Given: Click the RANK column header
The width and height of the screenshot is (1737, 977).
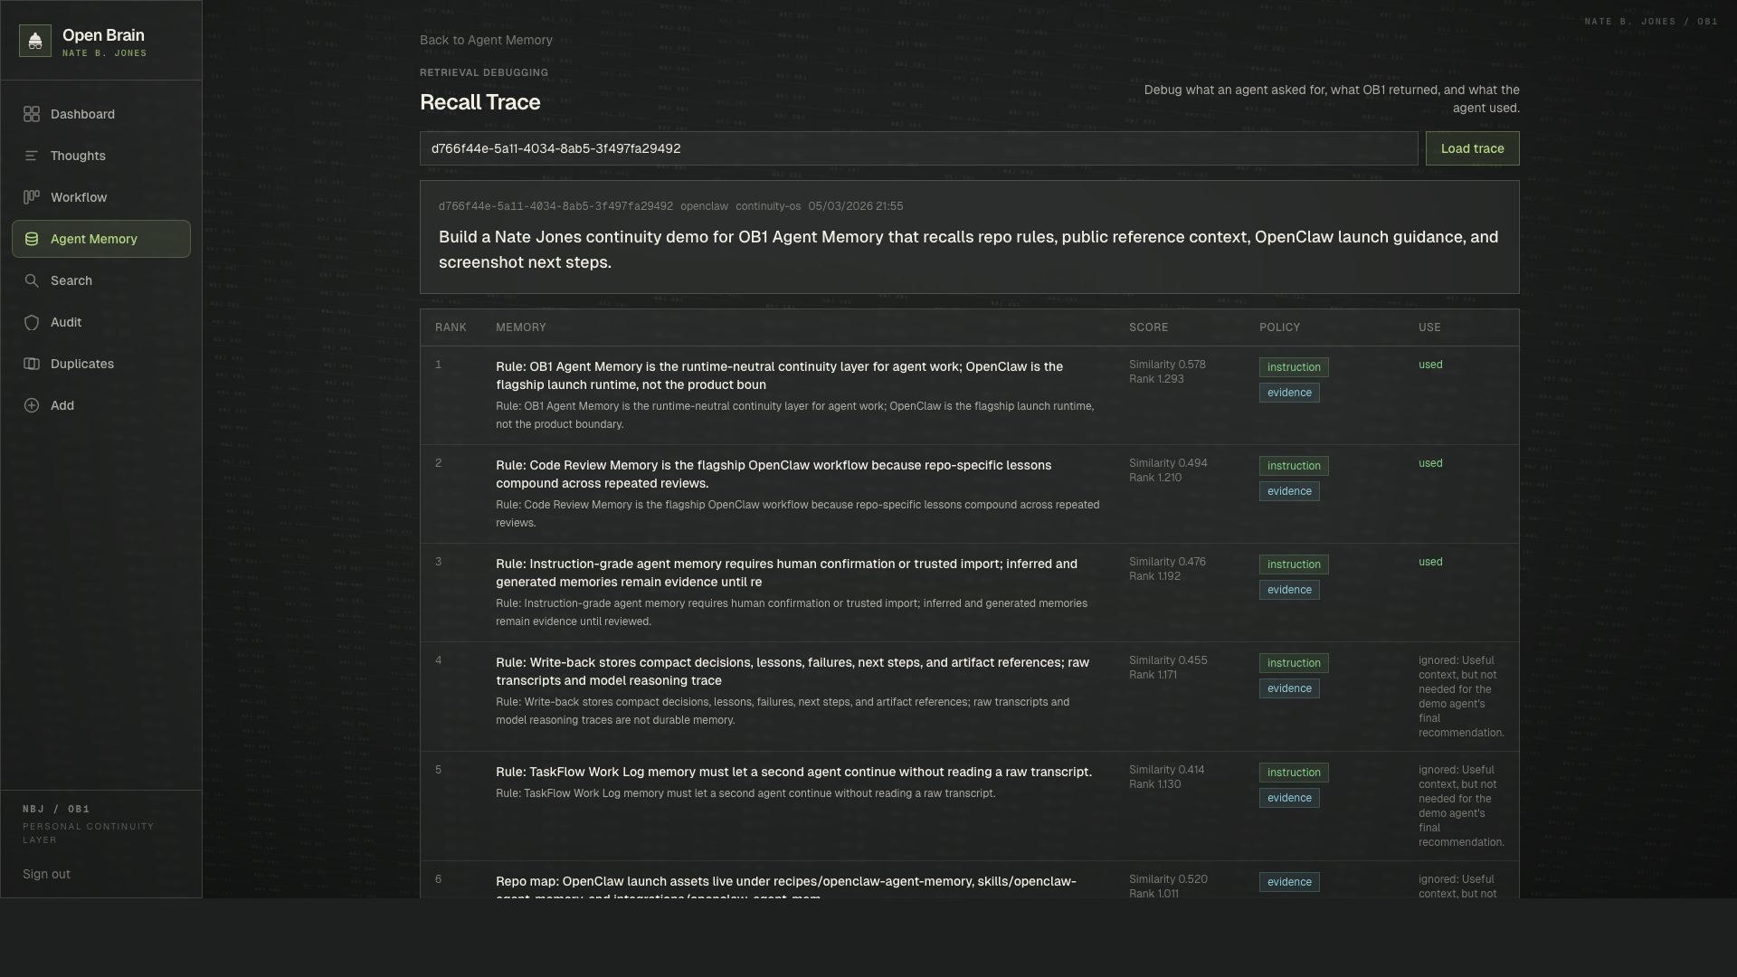Looking at the screenshot, I should [451, 327].
